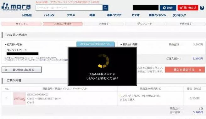The width and height of the screenshot is (206, 119).
Task: Open the 洋楽/アジア menu
Action: [114, 15]
